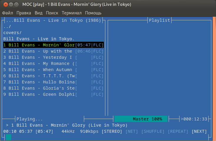Screen dimensions: 216x141
Task: Toggle the [REPEAT] option
Action: pos(178,131)
